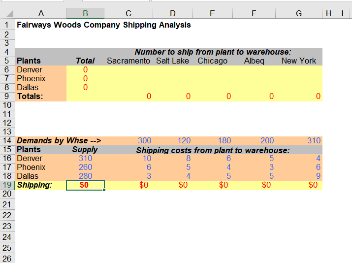Viewport: 352px width, 263px height.
Task: Select row 19 header
Action: click(x=7, y=185)
